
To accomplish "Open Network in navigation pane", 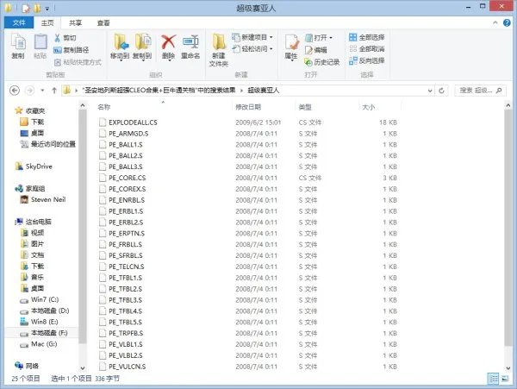I will coord(27,366).
